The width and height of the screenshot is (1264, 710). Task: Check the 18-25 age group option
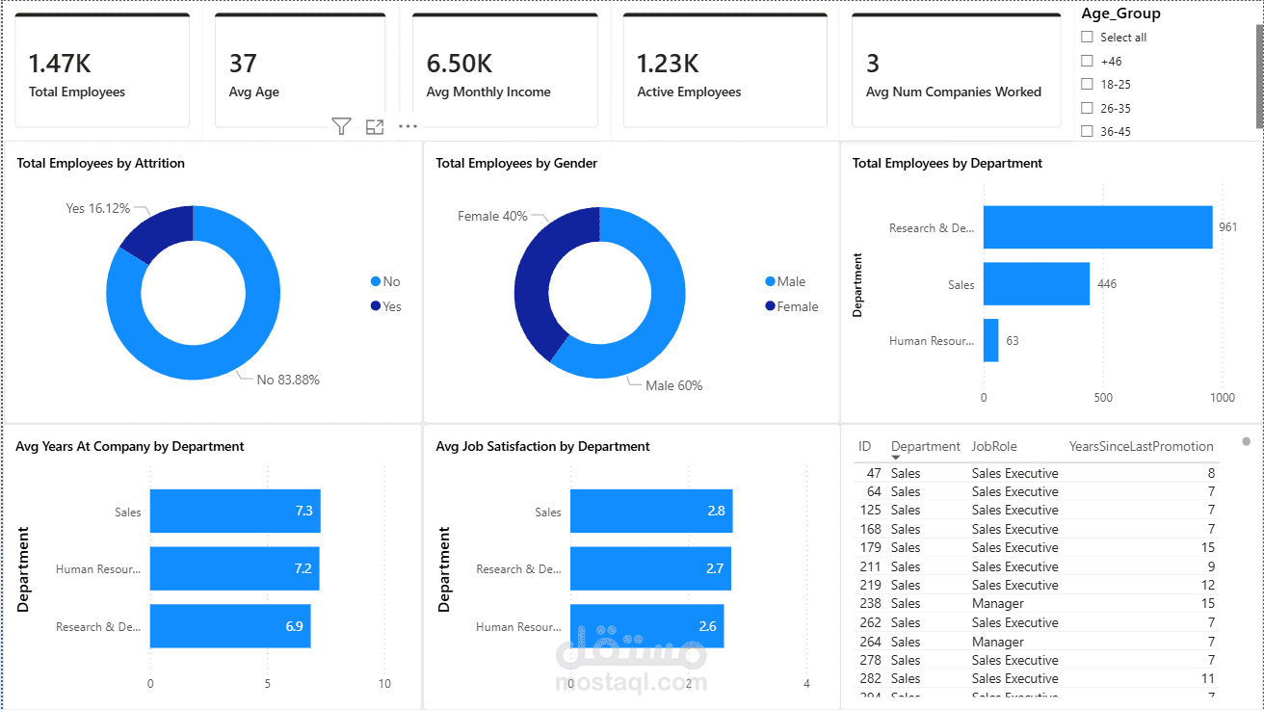1088,85
